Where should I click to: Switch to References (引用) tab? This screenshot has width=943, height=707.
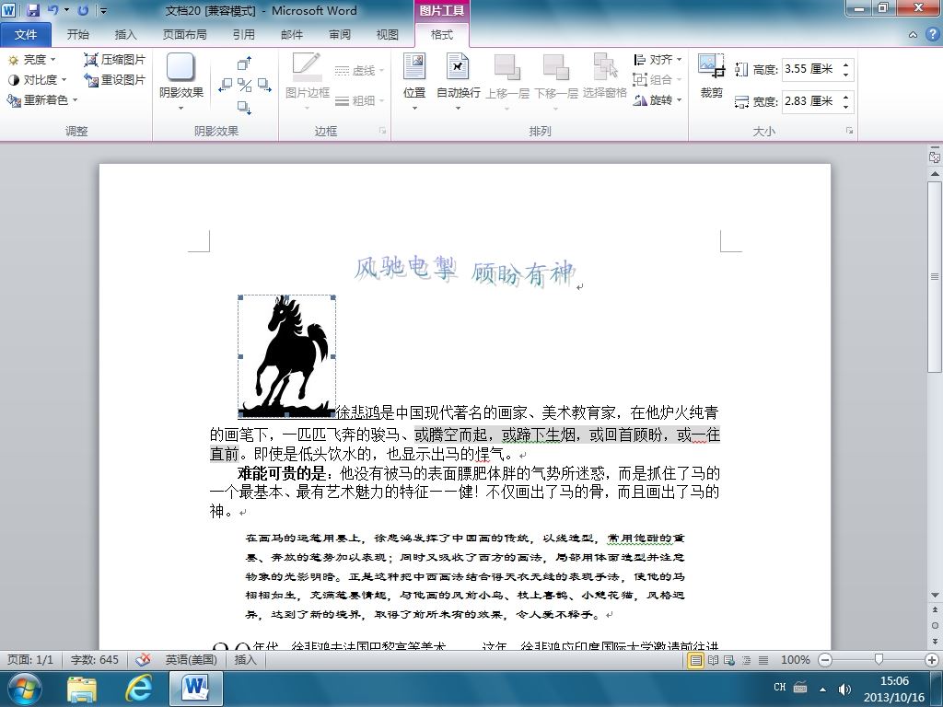243,35
